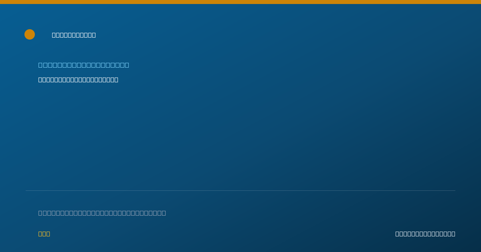Click the first character of the blue heading
Viewport: 481px width, 252px height.
(40, 65)
